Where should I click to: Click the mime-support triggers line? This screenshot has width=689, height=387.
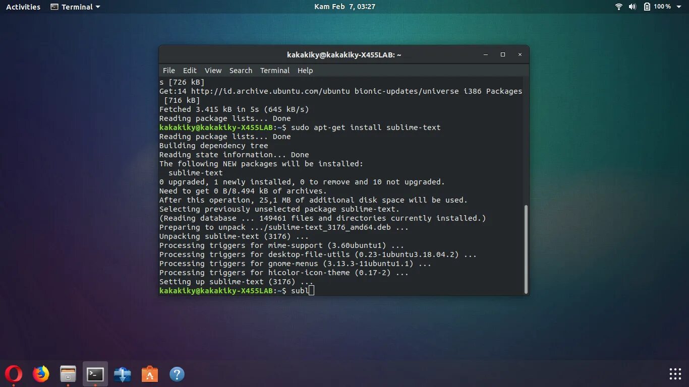(x=282, y=245)
